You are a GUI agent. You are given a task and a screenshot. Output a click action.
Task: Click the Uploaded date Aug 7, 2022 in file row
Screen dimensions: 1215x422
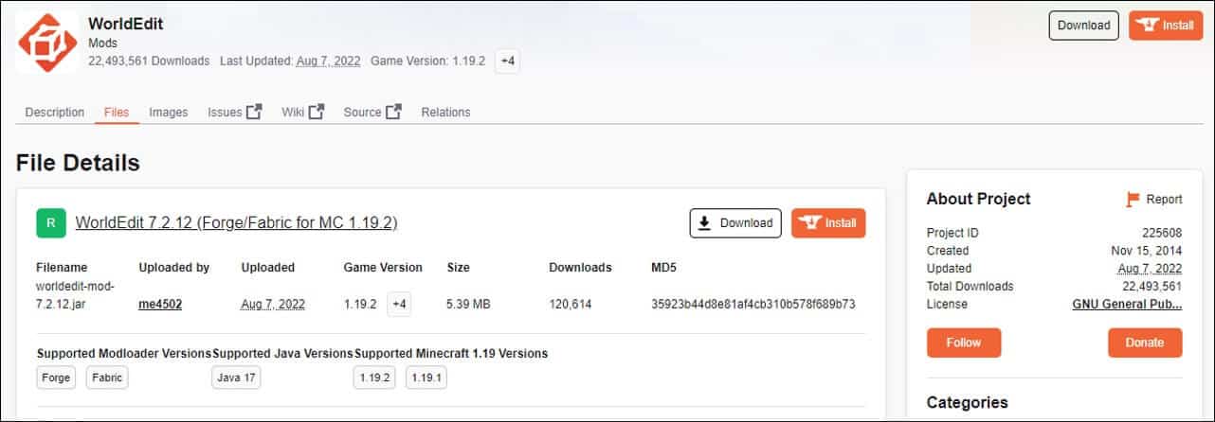pyautogui.click(x=273, y=305)
